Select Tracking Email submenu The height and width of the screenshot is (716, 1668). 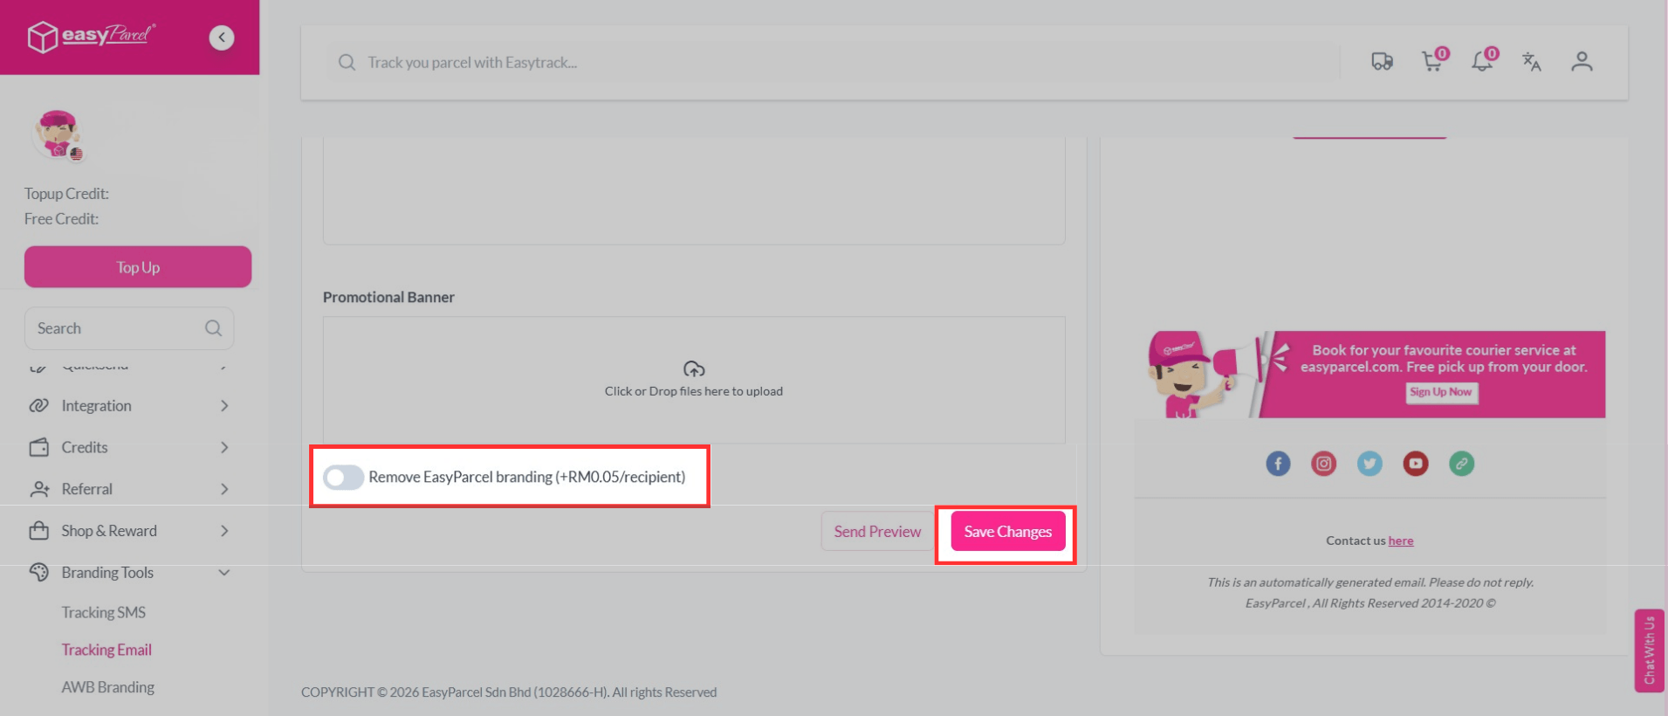click(x=106, y=650)
